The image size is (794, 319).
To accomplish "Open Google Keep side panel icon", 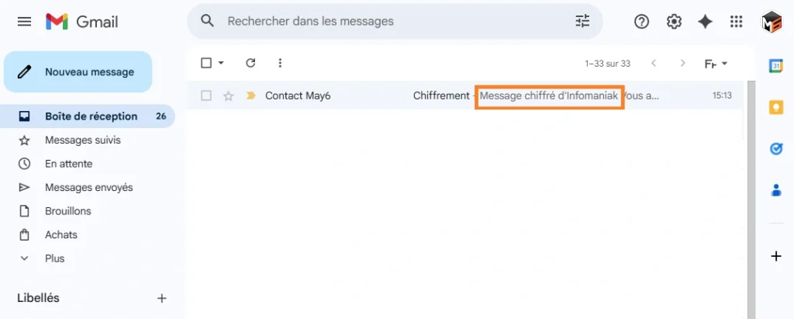I will (x=775, y=107).
